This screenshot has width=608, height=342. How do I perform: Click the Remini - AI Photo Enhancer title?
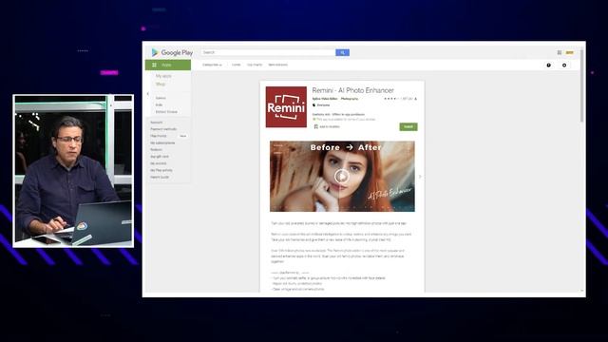(x=352, y=90)
